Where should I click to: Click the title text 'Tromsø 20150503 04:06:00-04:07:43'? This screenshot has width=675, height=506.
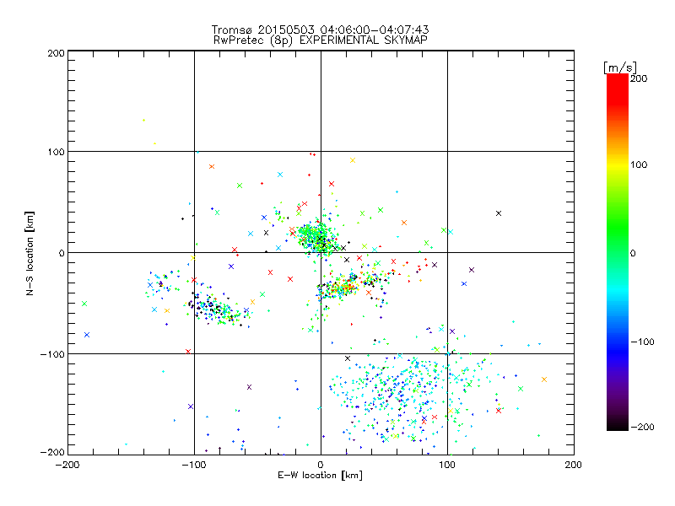321,30
